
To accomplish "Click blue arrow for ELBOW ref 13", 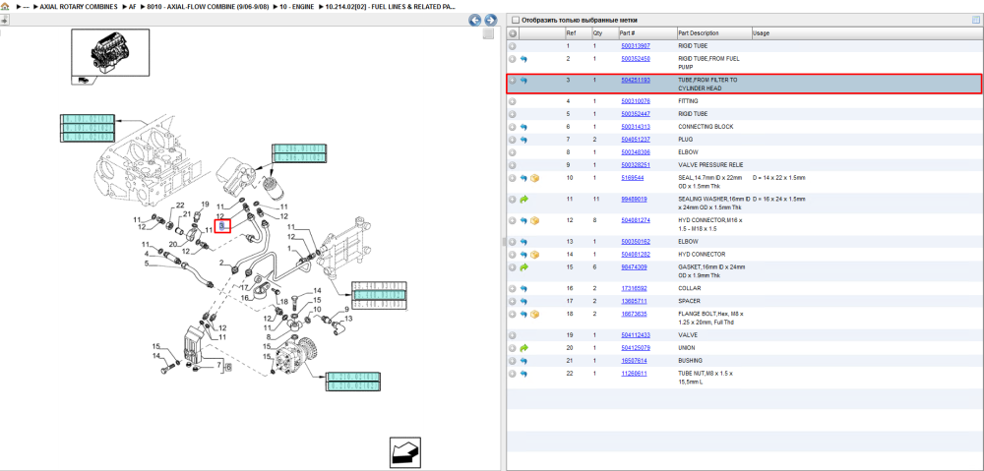I will coord(523,242).
